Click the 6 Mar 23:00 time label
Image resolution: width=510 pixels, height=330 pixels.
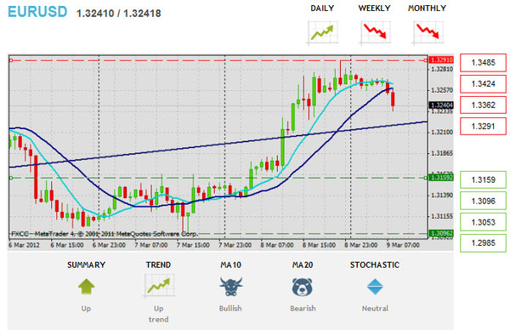[109, 245]
